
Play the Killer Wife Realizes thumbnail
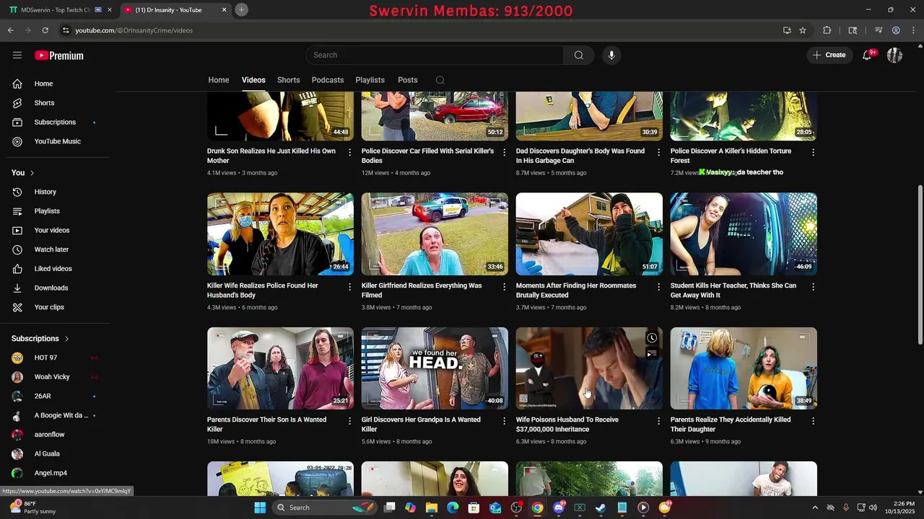pyautogui.click(x=280, y=234)
